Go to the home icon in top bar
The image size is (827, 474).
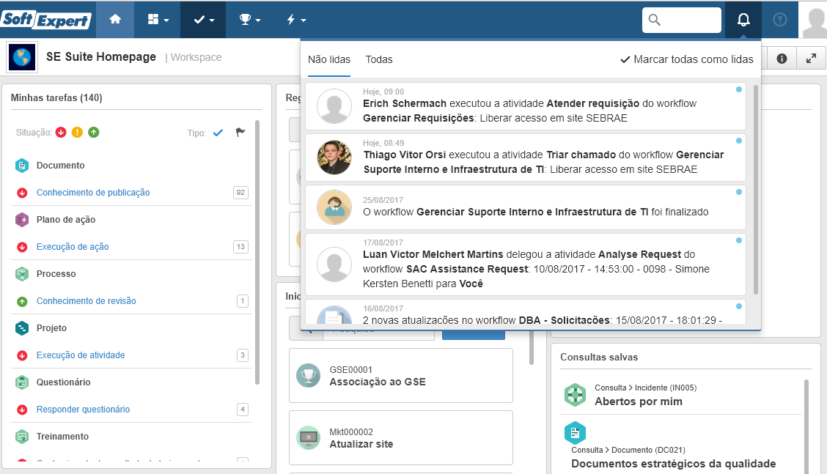(115, 20)
